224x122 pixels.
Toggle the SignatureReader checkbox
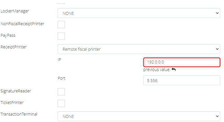pos(61,92)
